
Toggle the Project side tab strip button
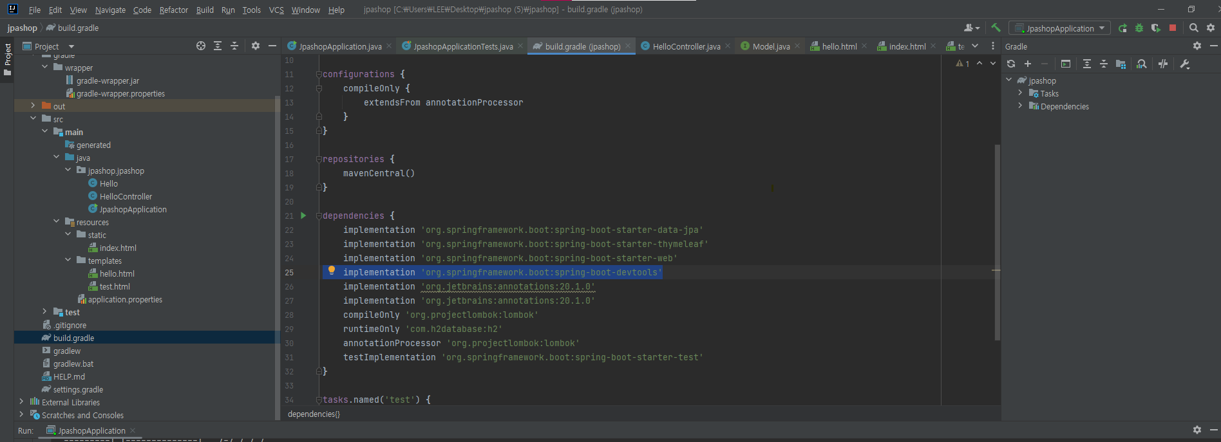[x=8, y=59]
